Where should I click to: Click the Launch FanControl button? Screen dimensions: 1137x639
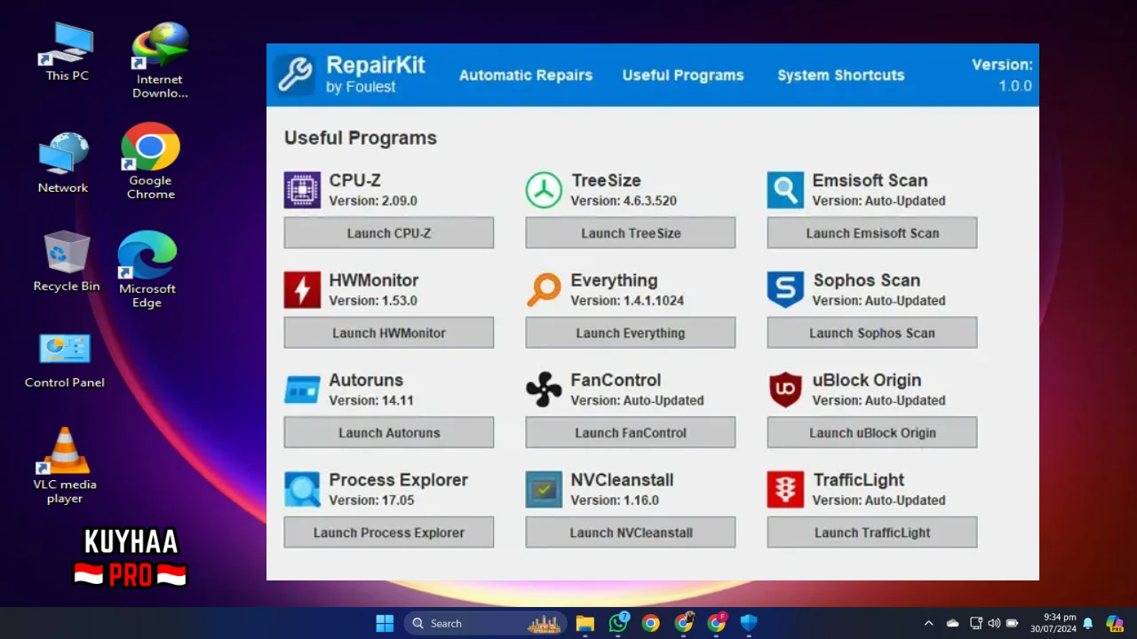631,433
